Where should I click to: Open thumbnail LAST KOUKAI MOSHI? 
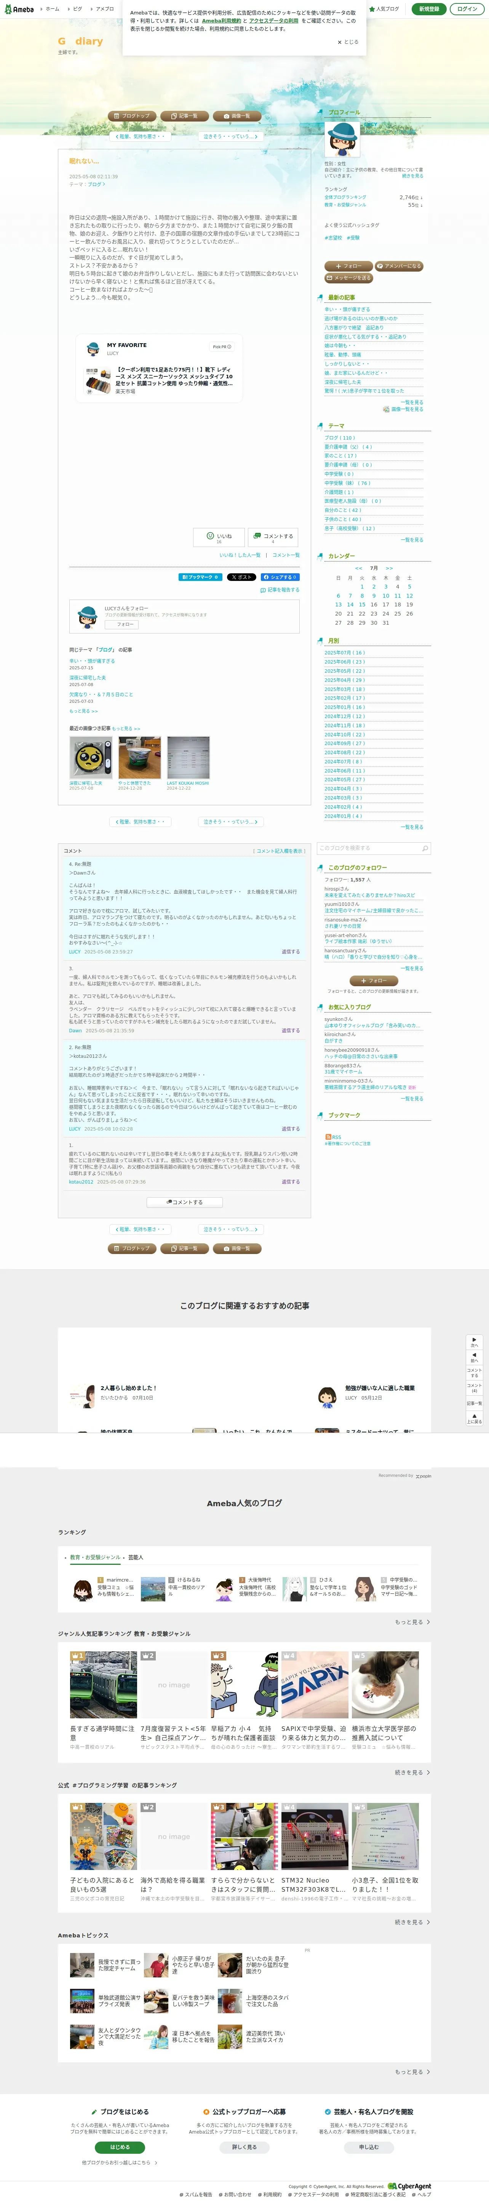point(188,758)
